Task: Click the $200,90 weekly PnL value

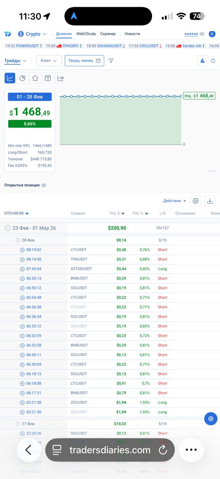Action: pos(117,228)
